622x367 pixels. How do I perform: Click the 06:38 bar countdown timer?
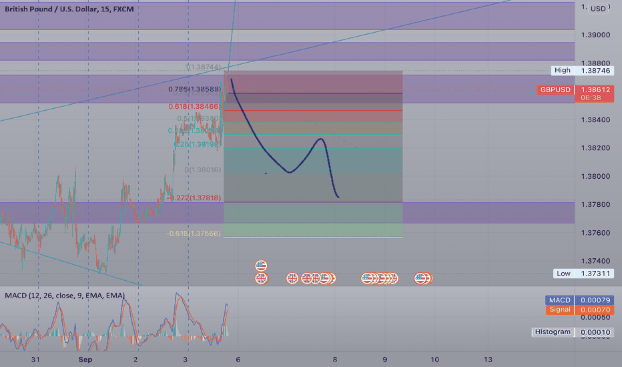tap(591, 97)
